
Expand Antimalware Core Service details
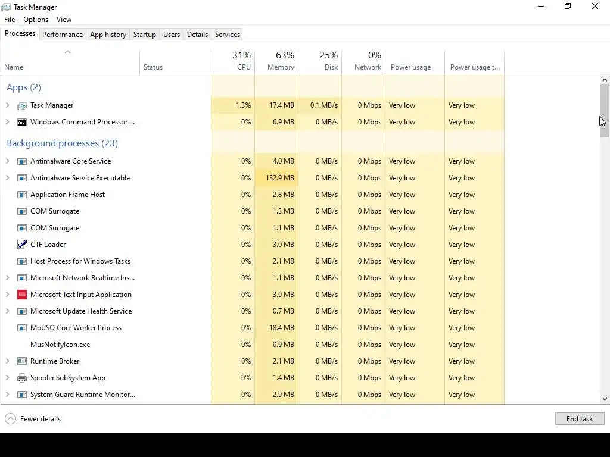tap(7, 161)
